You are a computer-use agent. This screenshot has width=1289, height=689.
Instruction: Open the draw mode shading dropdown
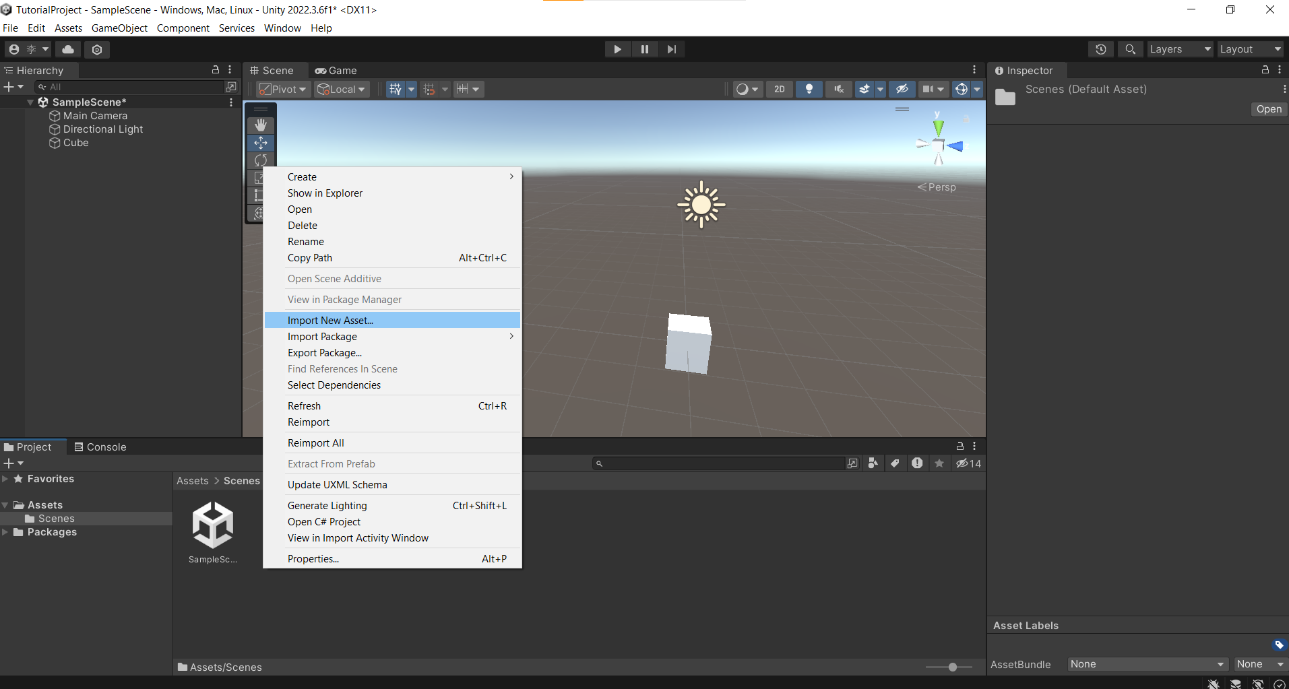(x=747, y=89)
